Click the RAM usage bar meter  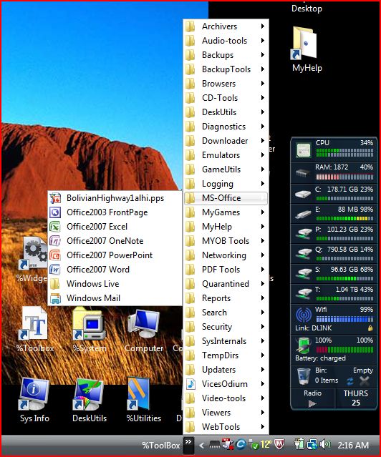(x=344, y=177)
